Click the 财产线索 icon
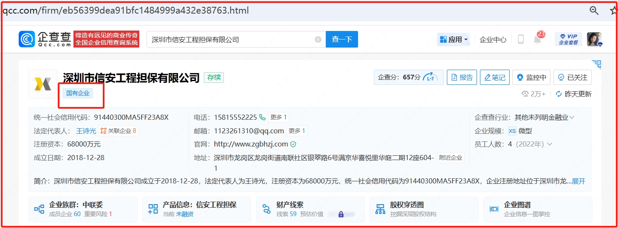The image size is (618, 228). [x=266, y=209]
